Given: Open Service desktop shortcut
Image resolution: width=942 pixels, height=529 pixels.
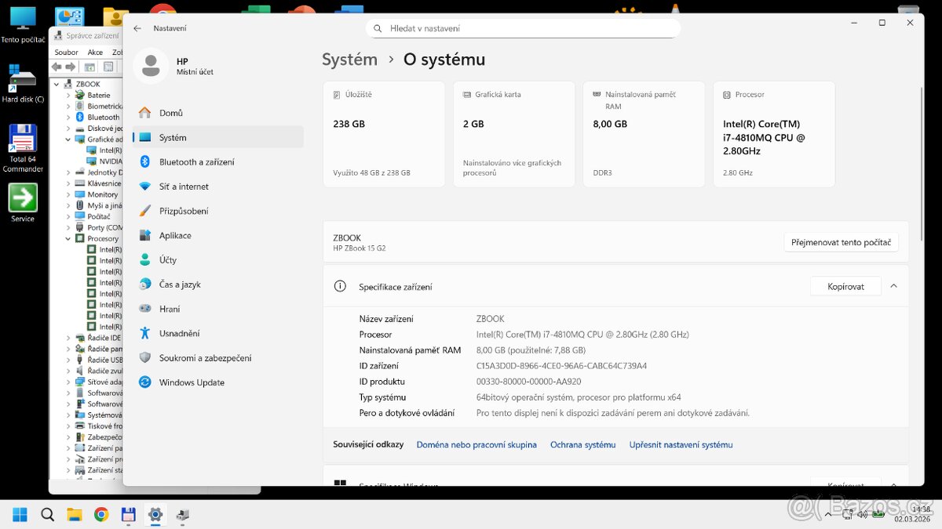Looking at the screenshot, I should click(x=23, y=203).
